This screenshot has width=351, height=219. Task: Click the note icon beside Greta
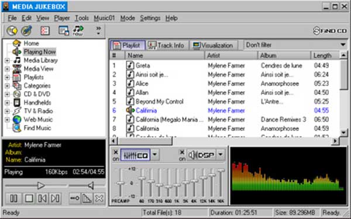coord(130,65)
